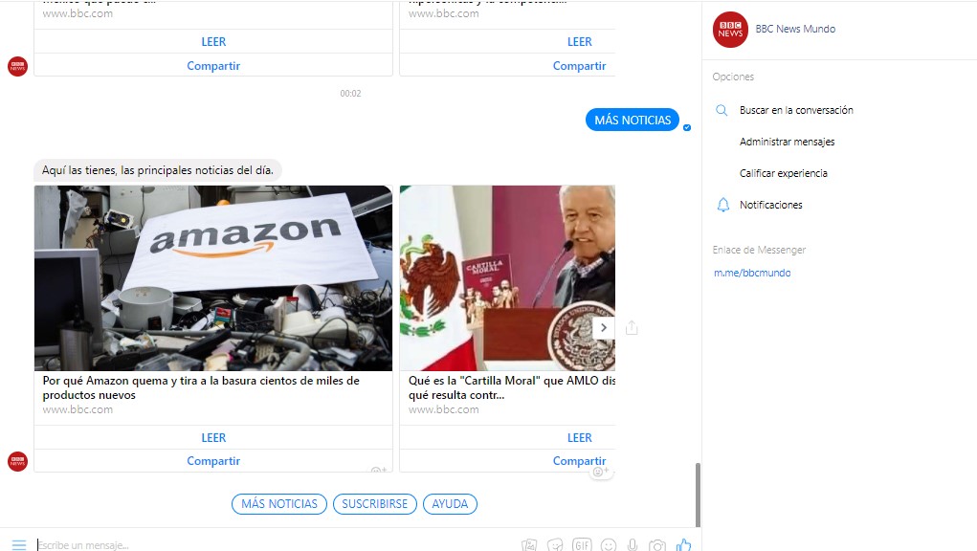Open Buscar en la conversación
The width and height of the screenshot is (977, 551).
tap(796, 110)
